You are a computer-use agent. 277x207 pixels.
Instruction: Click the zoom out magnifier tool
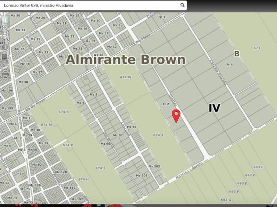pyautogui.click(x=5, y=37)
